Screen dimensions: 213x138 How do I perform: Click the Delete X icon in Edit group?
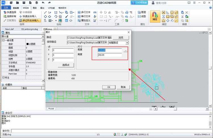tap(187, 12)
